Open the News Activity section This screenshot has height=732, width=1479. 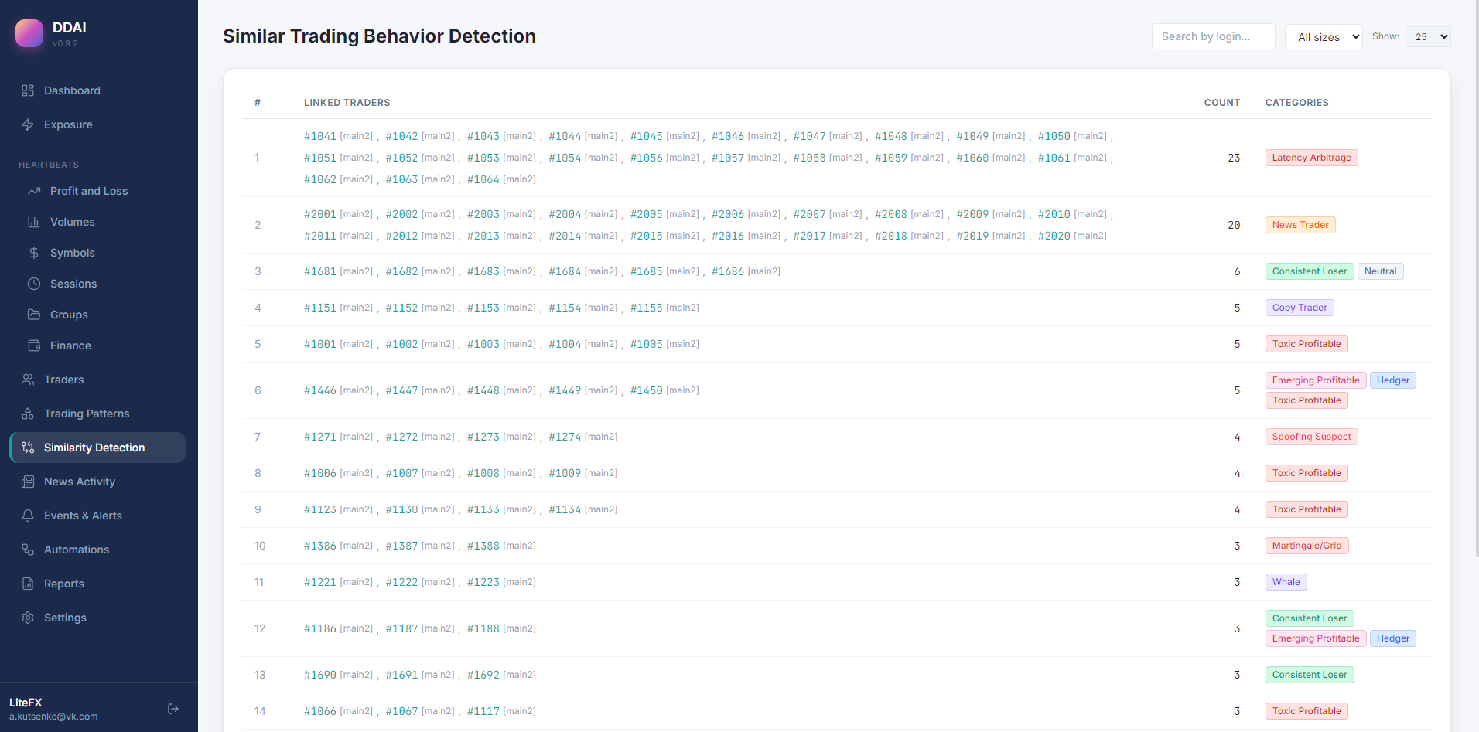tap(97, 482)
